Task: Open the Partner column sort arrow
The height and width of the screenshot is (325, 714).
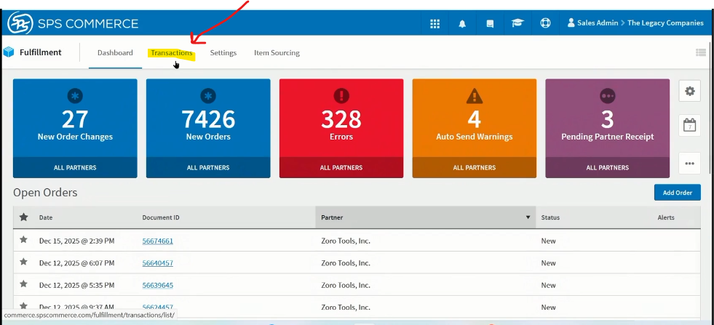Action: pos(528,217)
